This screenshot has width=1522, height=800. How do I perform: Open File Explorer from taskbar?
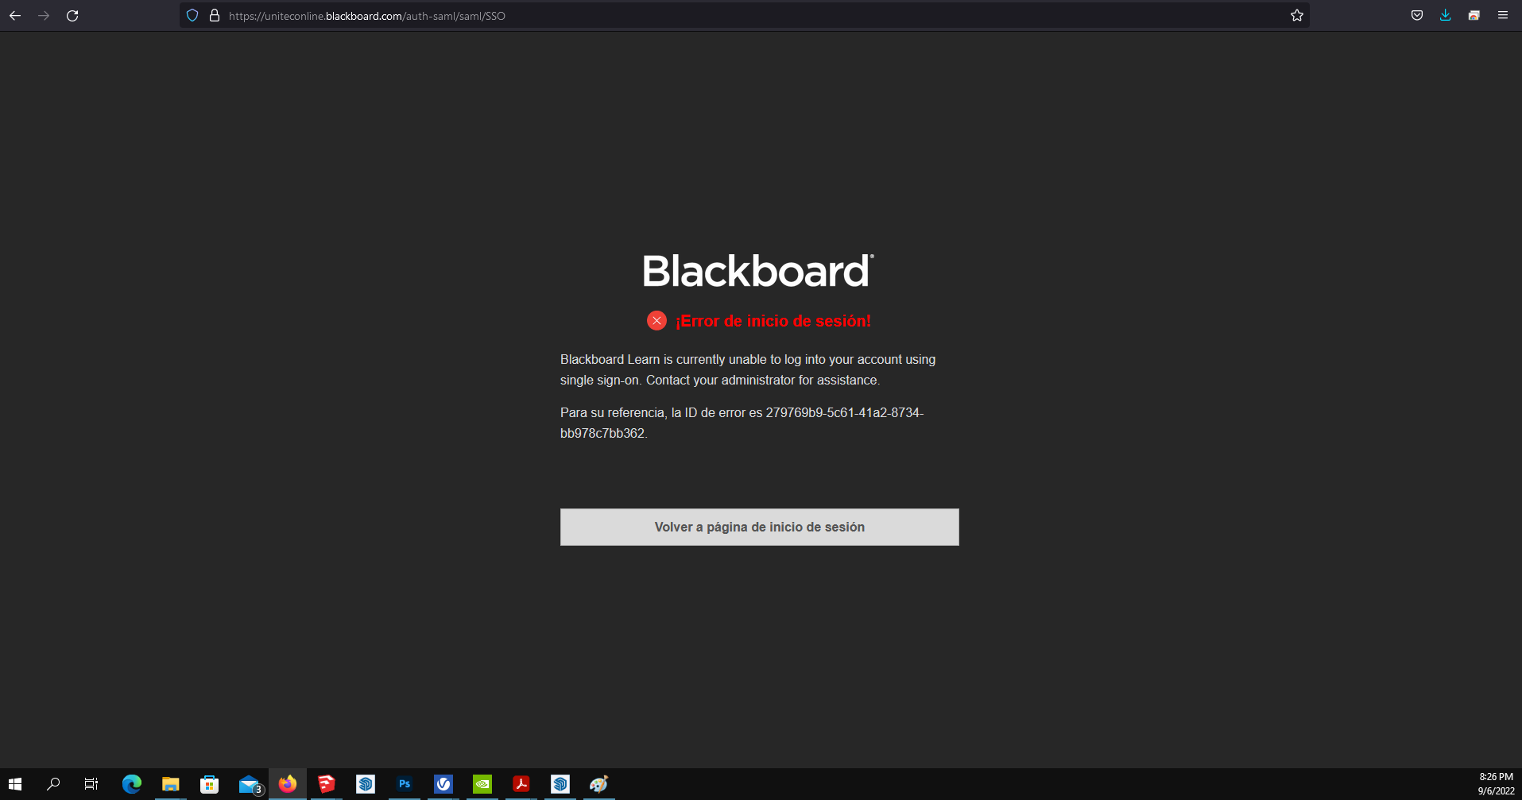(170, 784)
